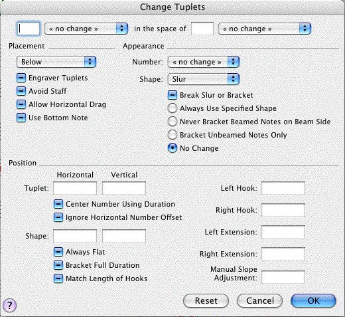Viewport: 345px width, 317px height.
Task: Open the Number dropdown in Appearance
Action: pos(204,62)
